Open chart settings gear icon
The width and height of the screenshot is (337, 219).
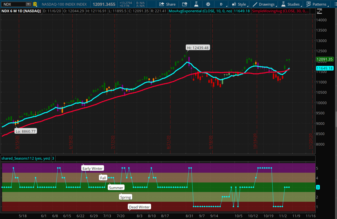208,4
